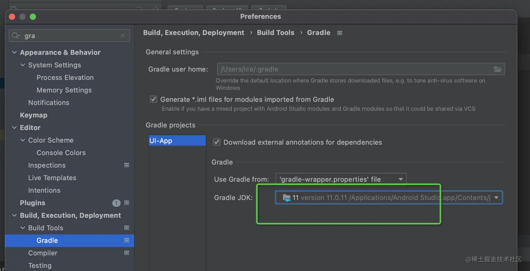Click the project icon next to Build Tools

coord(127,228)
